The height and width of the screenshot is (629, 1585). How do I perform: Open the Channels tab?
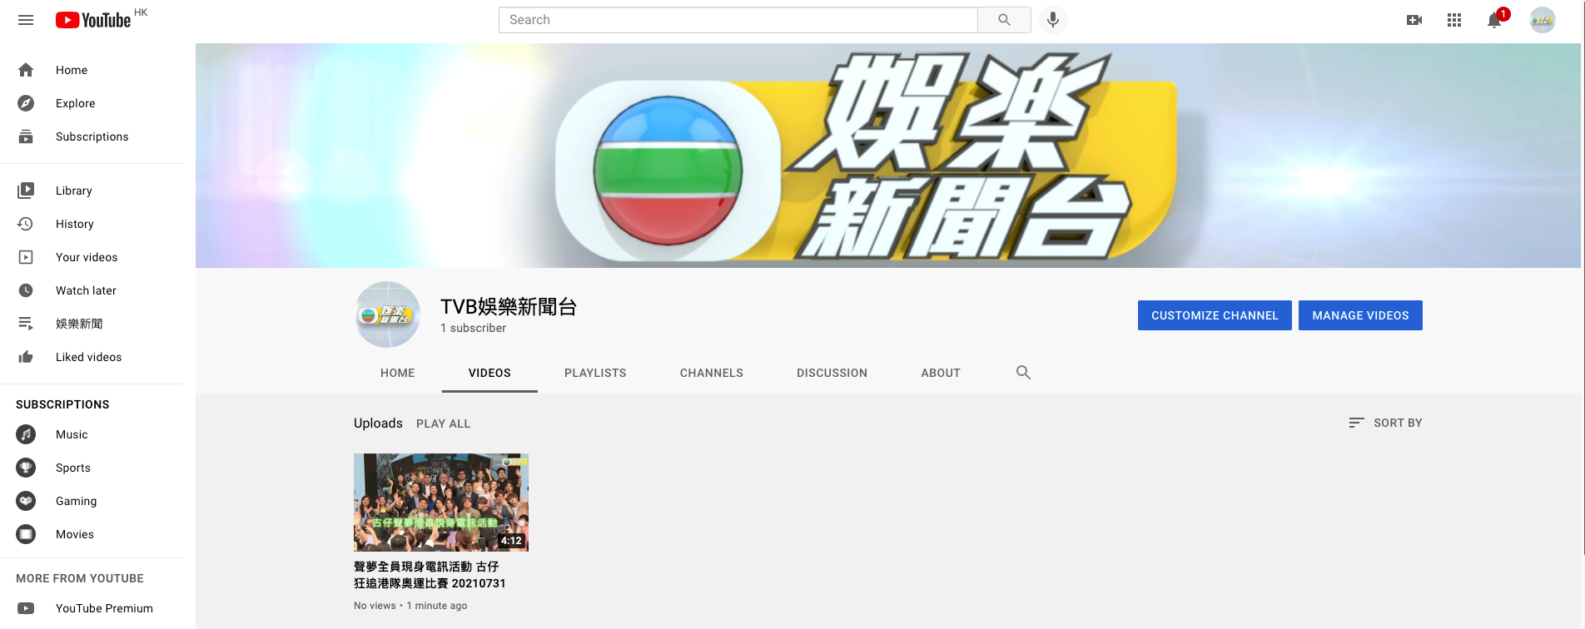pos(712,373)
